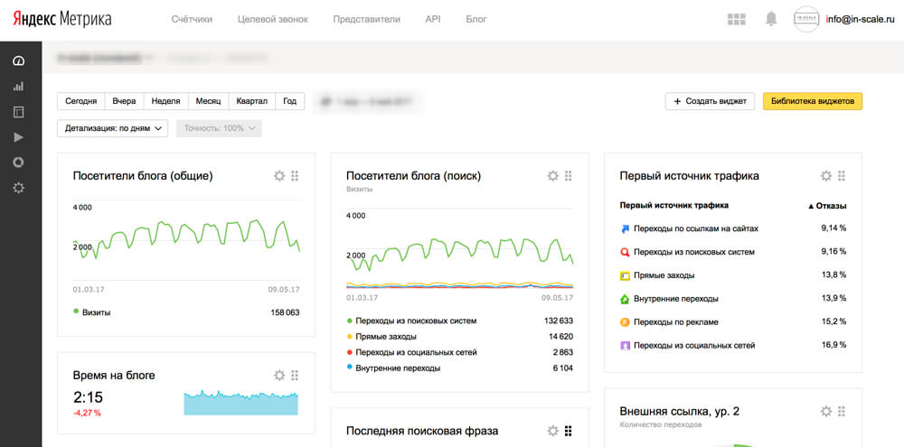Click drag handle of Время на блоге widget
The image size is (904, 447).
295,376
